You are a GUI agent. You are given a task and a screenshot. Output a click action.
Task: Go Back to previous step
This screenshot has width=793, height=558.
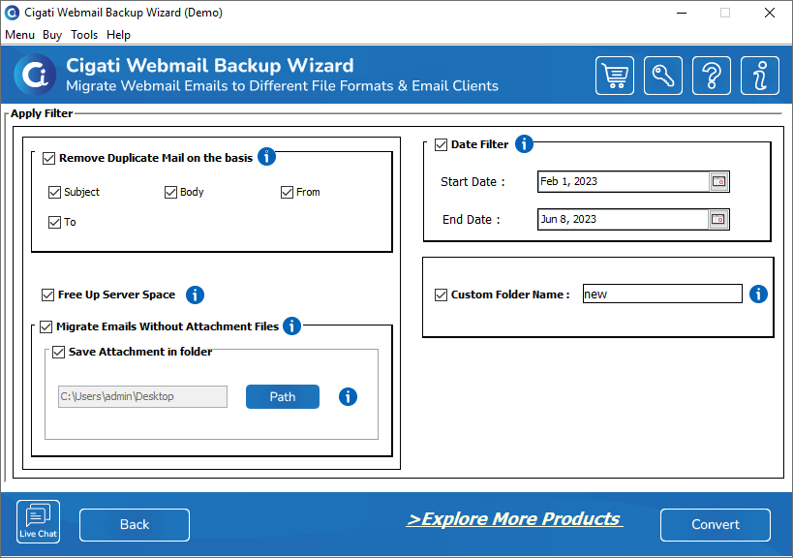coord(135,525)
